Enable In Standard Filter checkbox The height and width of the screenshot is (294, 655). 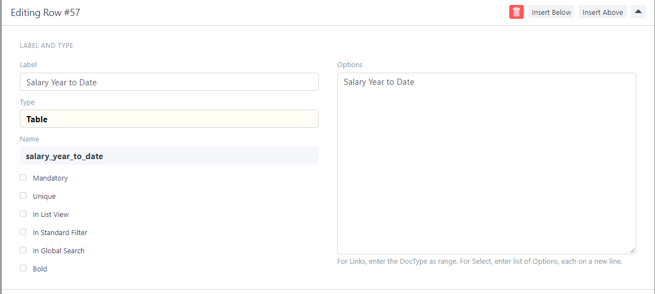pos(23,232)
